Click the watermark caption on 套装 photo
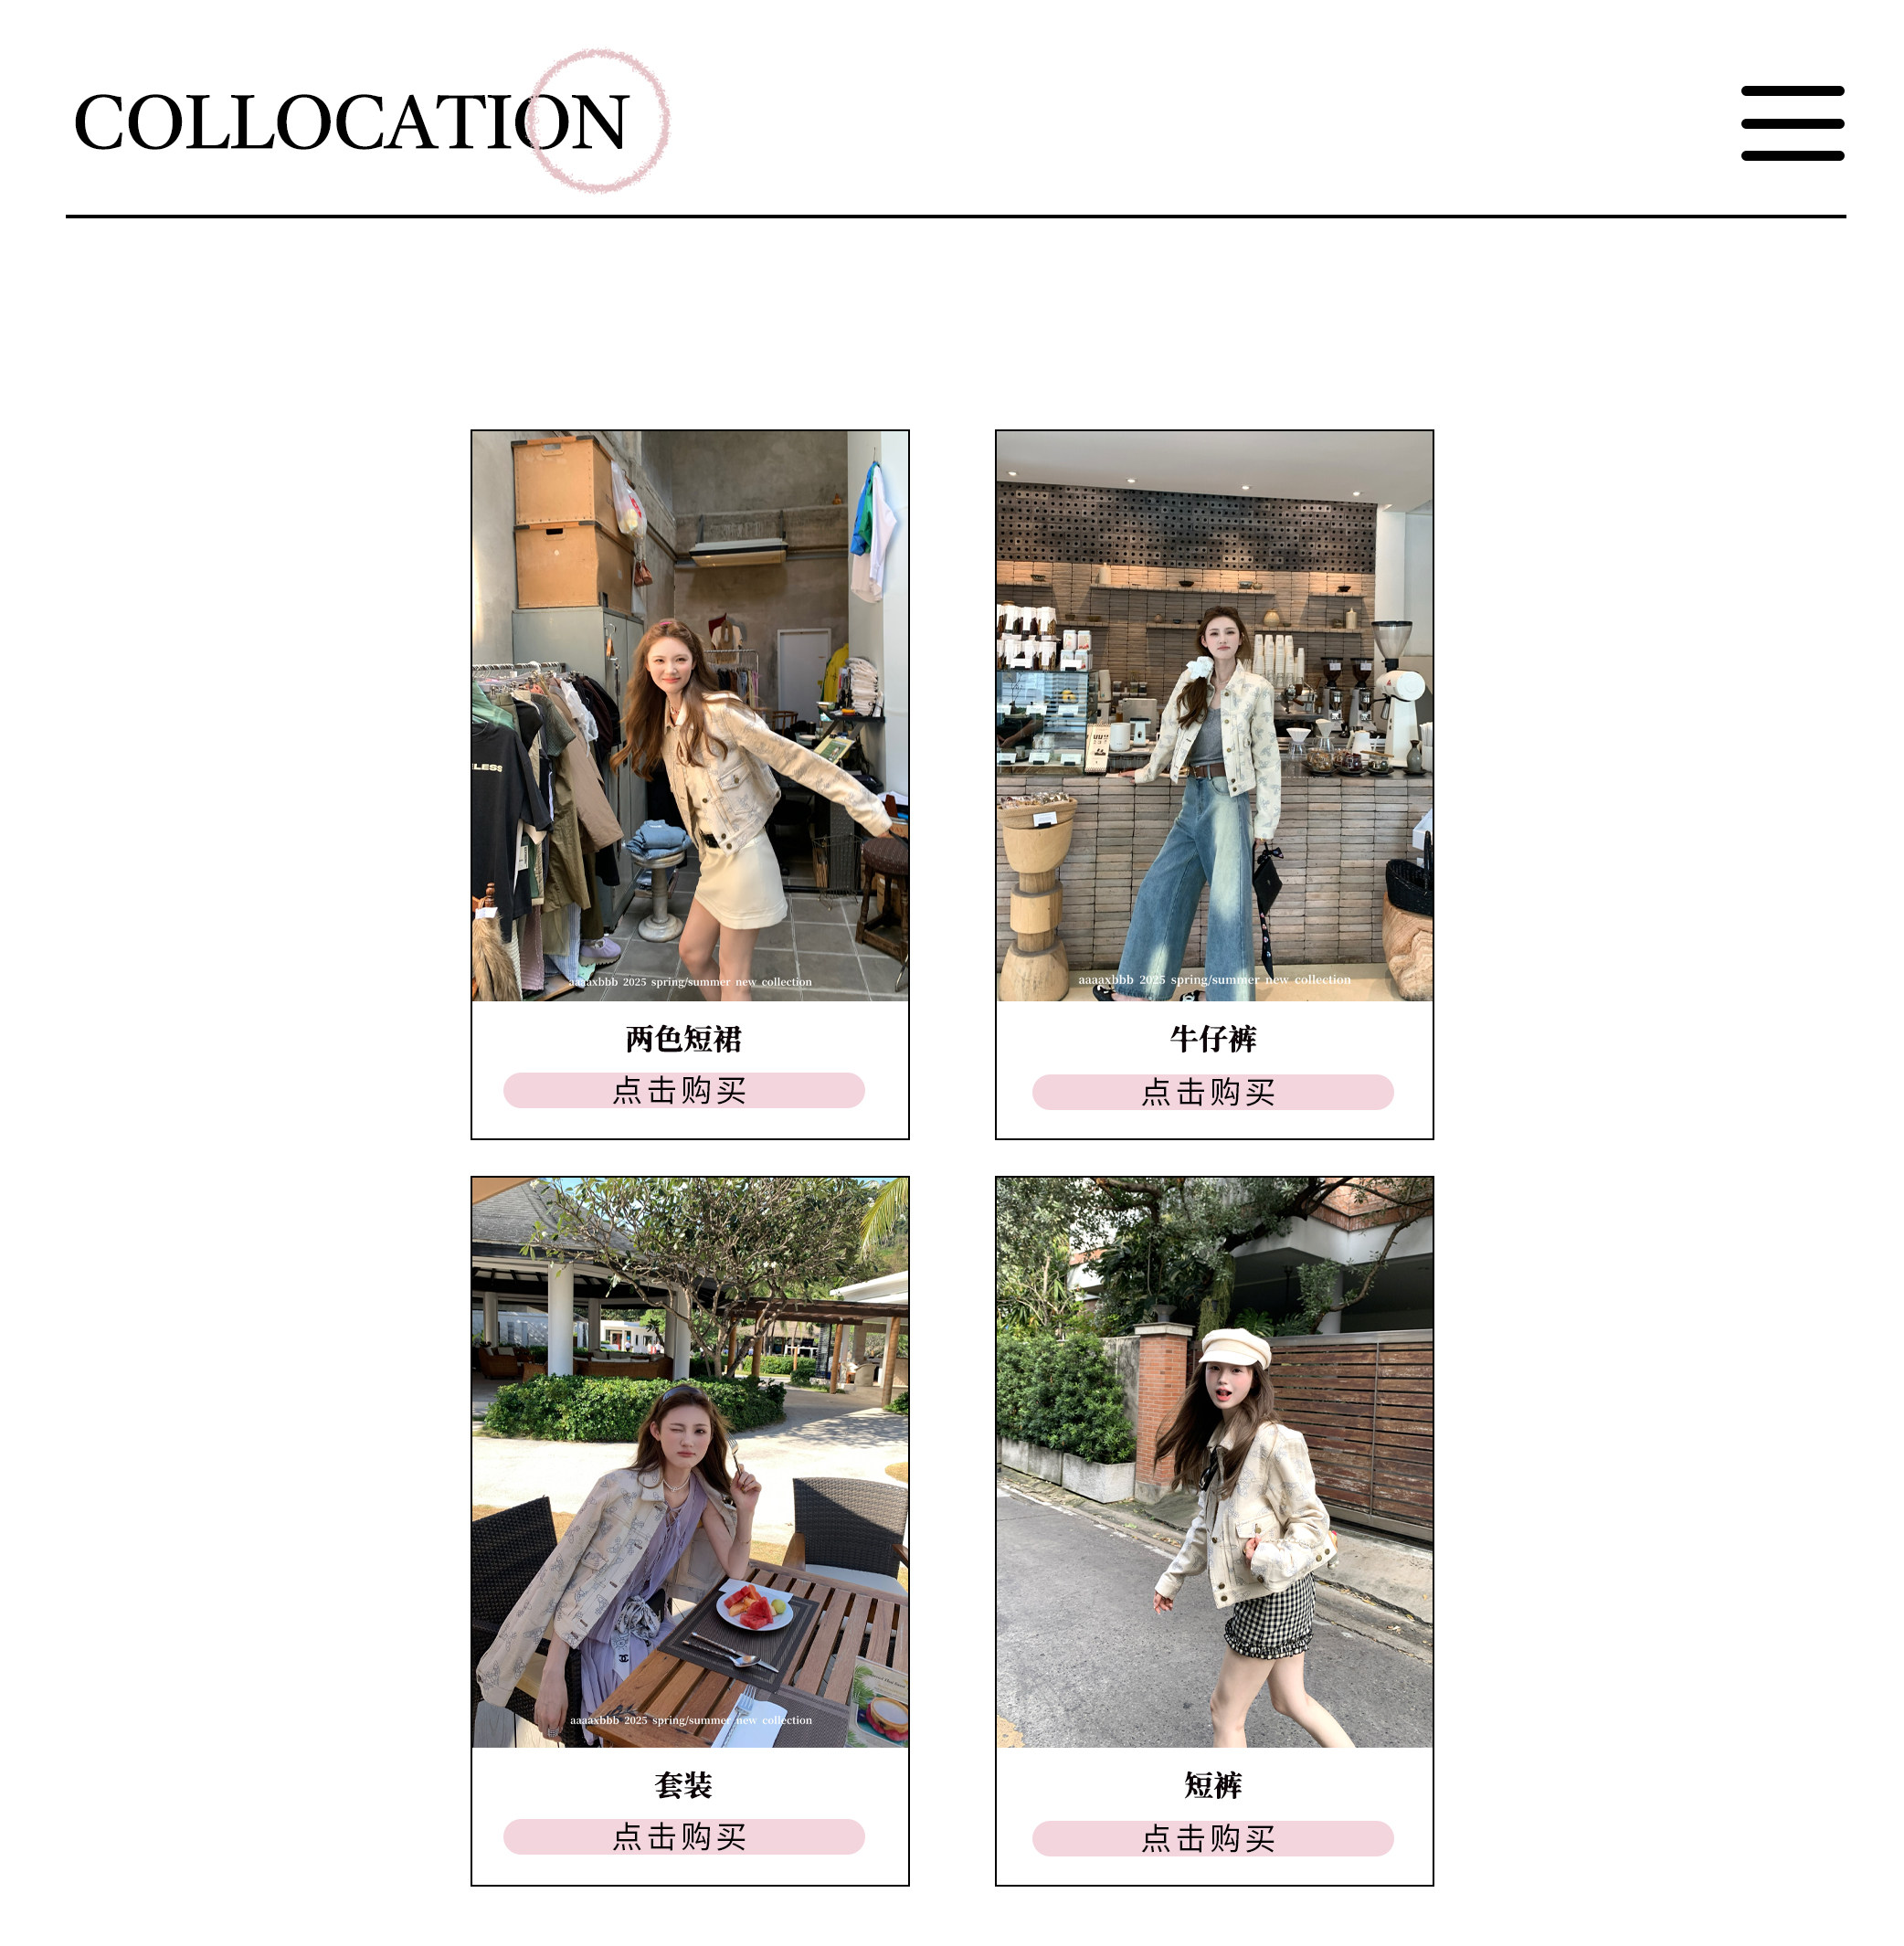 [691, 1720]
